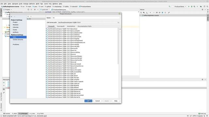Switch to the Classpath tab
This screenshot has width=209, height=117.
[x=51, y=26]
